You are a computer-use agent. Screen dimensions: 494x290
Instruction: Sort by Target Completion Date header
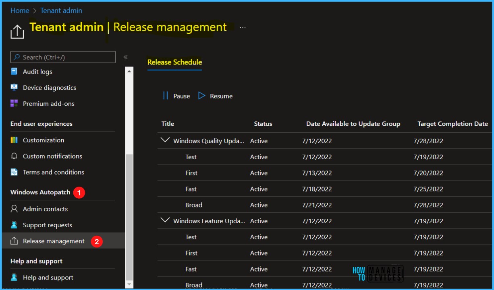pos(452,124)
